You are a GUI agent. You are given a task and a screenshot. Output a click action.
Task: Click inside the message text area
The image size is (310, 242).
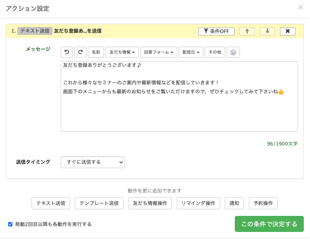pos(179,96)
